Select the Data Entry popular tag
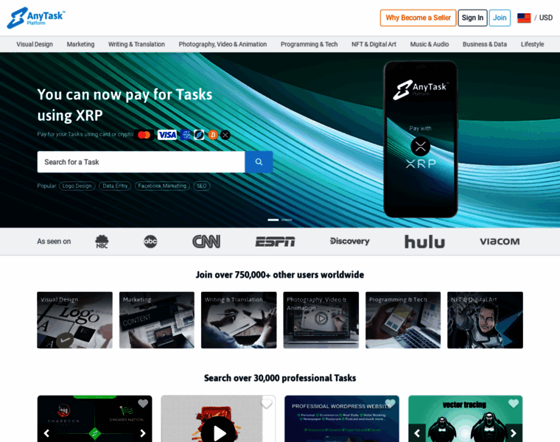The image size is (560, 442). click(115, 186)
